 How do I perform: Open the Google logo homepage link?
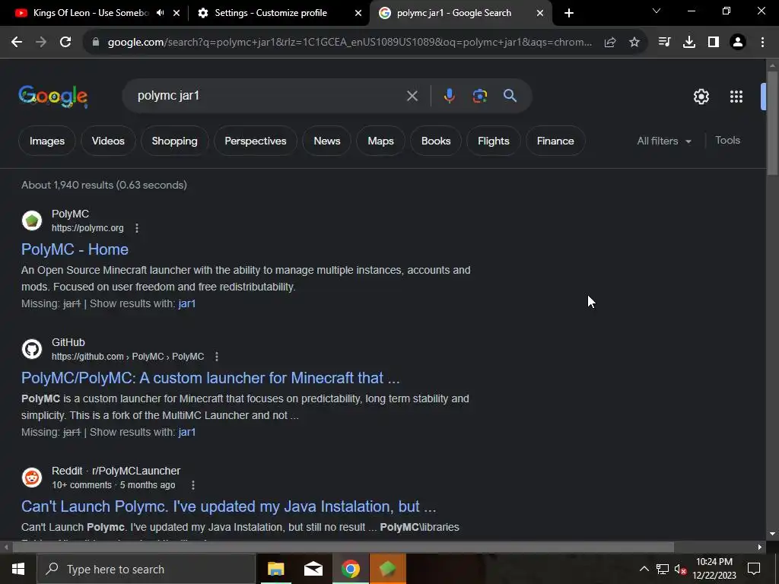coord(53,97)
